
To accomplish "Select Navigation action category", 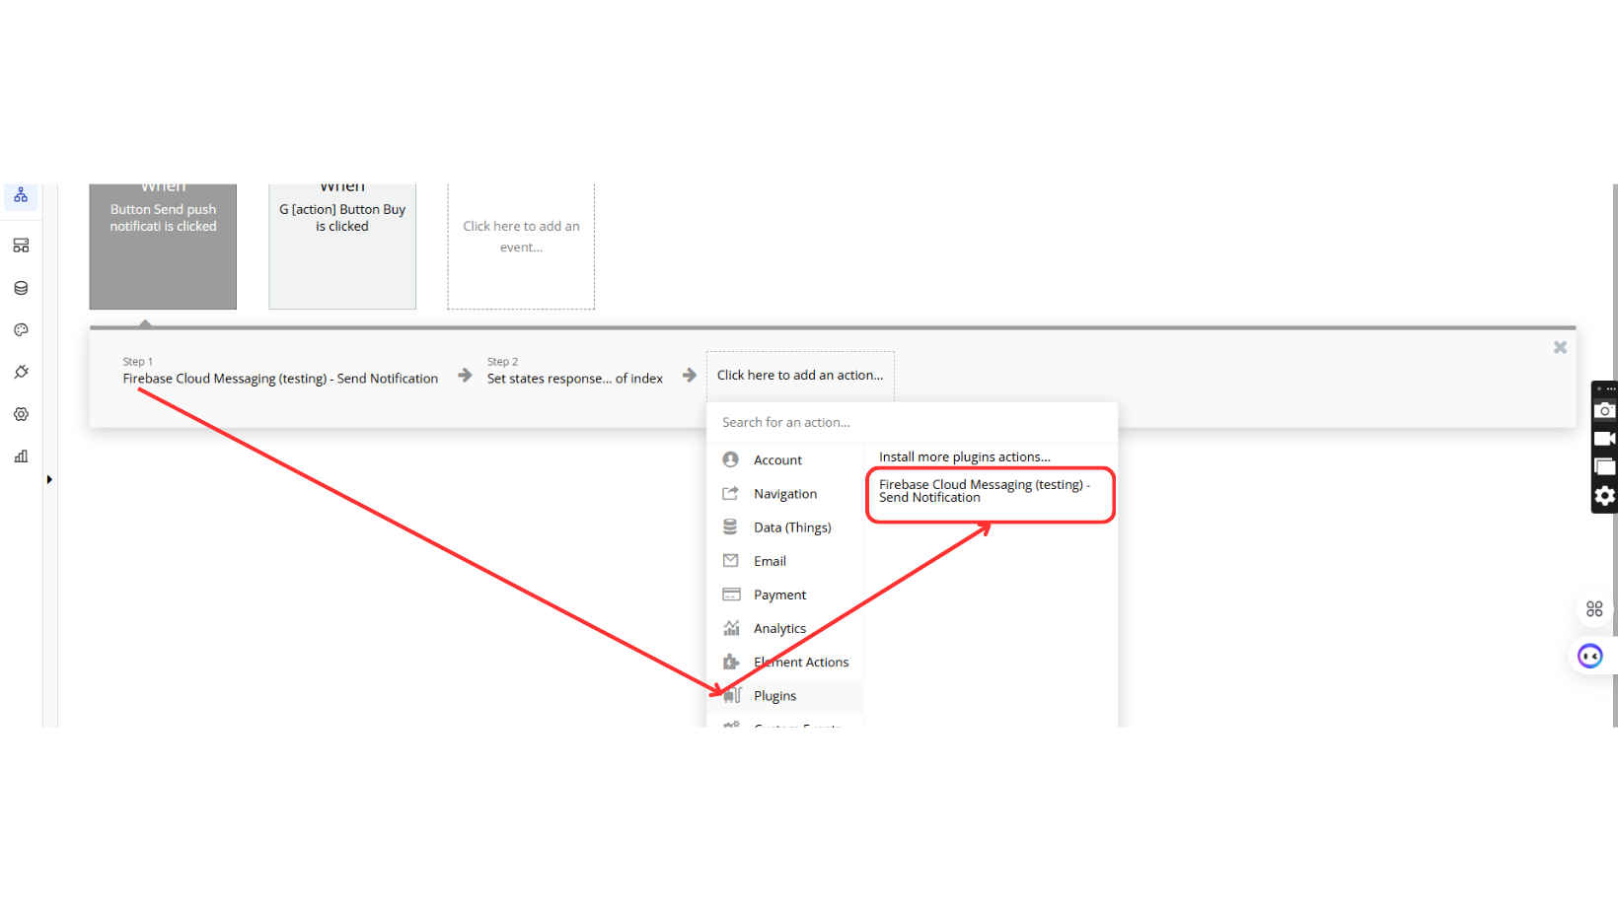I will tap(785, 494).
